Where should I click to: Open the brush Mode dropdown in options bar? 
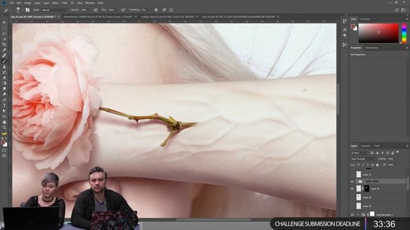54,10
